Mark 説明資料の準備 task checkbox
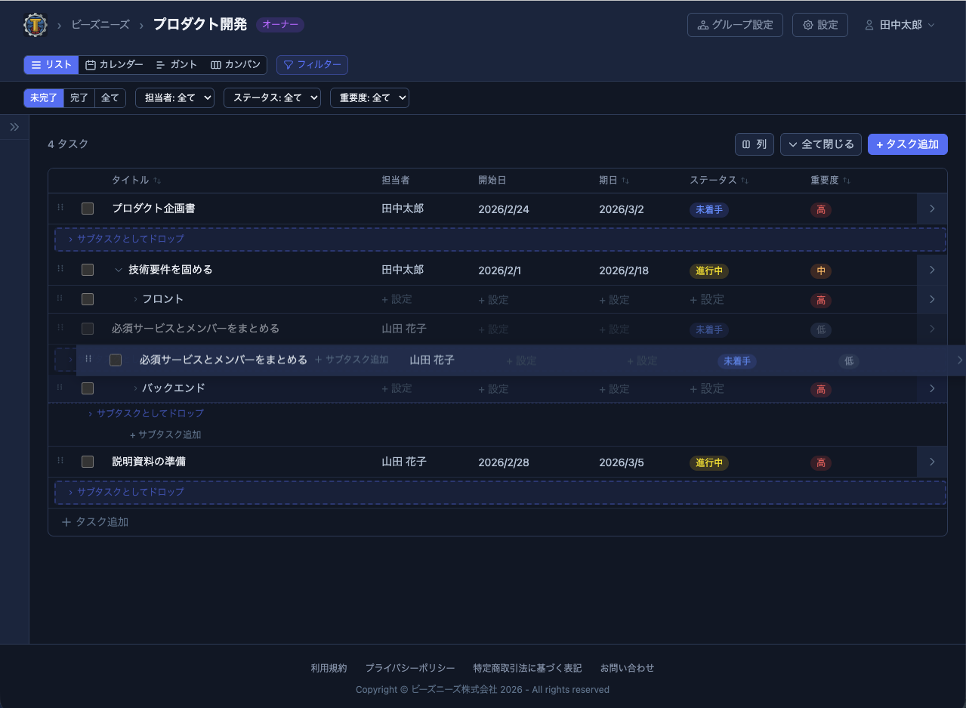Image resolution: width=966 pixels, height=708 pixels. click(x=88, y=462)
